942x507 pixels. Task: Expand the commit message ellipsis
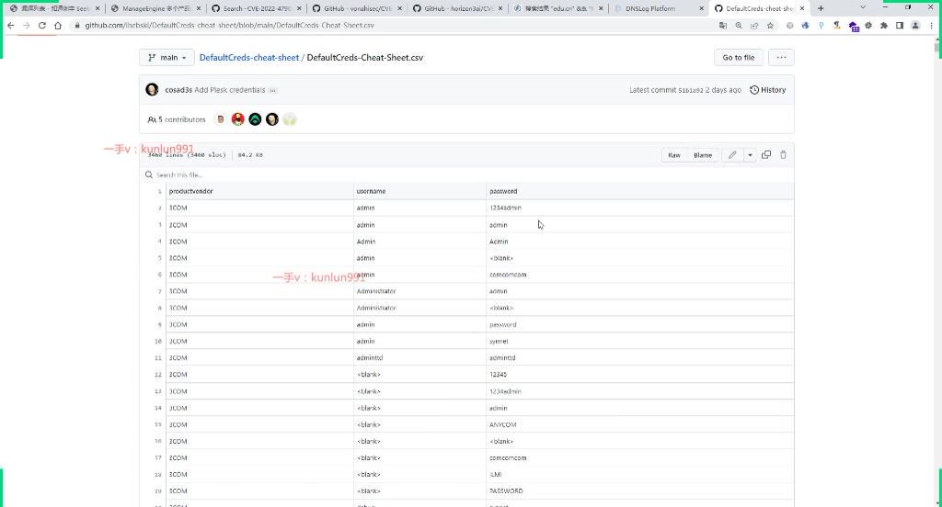(272, 90)
